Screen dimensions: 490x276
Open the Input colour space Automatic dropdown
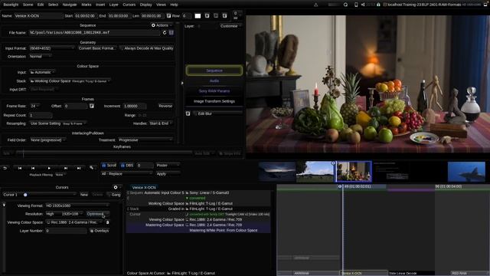43,72
